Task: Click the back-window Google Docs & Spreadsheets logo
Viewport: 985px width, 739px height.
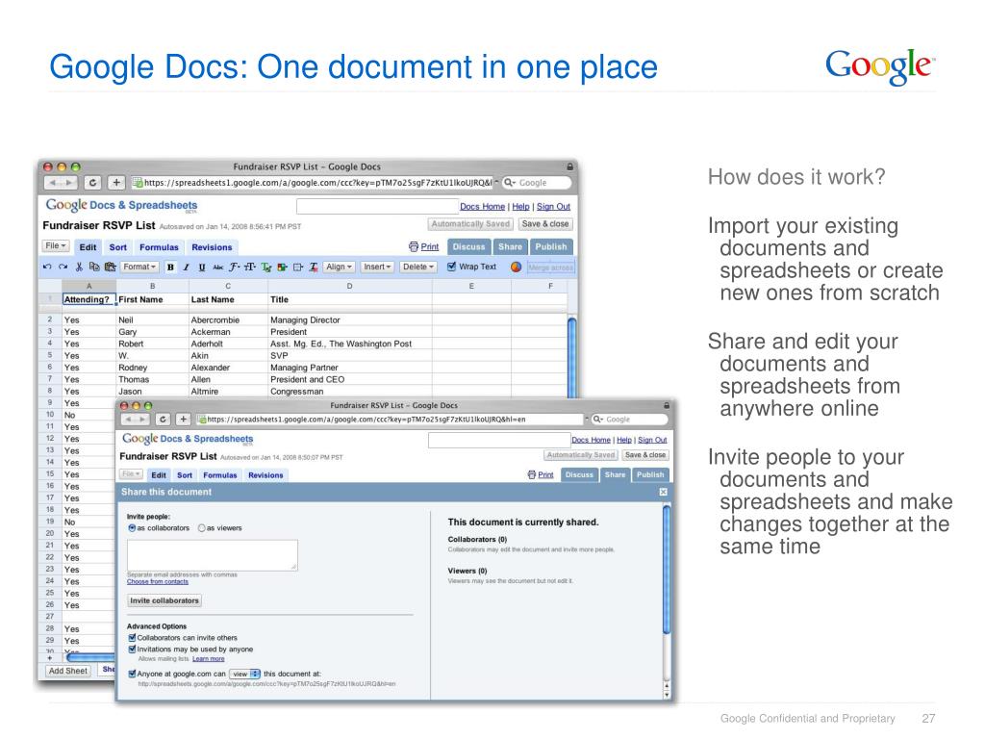Action: 121,206
